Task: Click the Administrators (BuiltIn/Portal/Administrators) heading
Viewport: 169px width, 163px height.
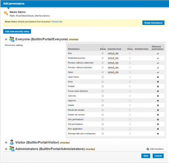Action: [x=50, y=149]
